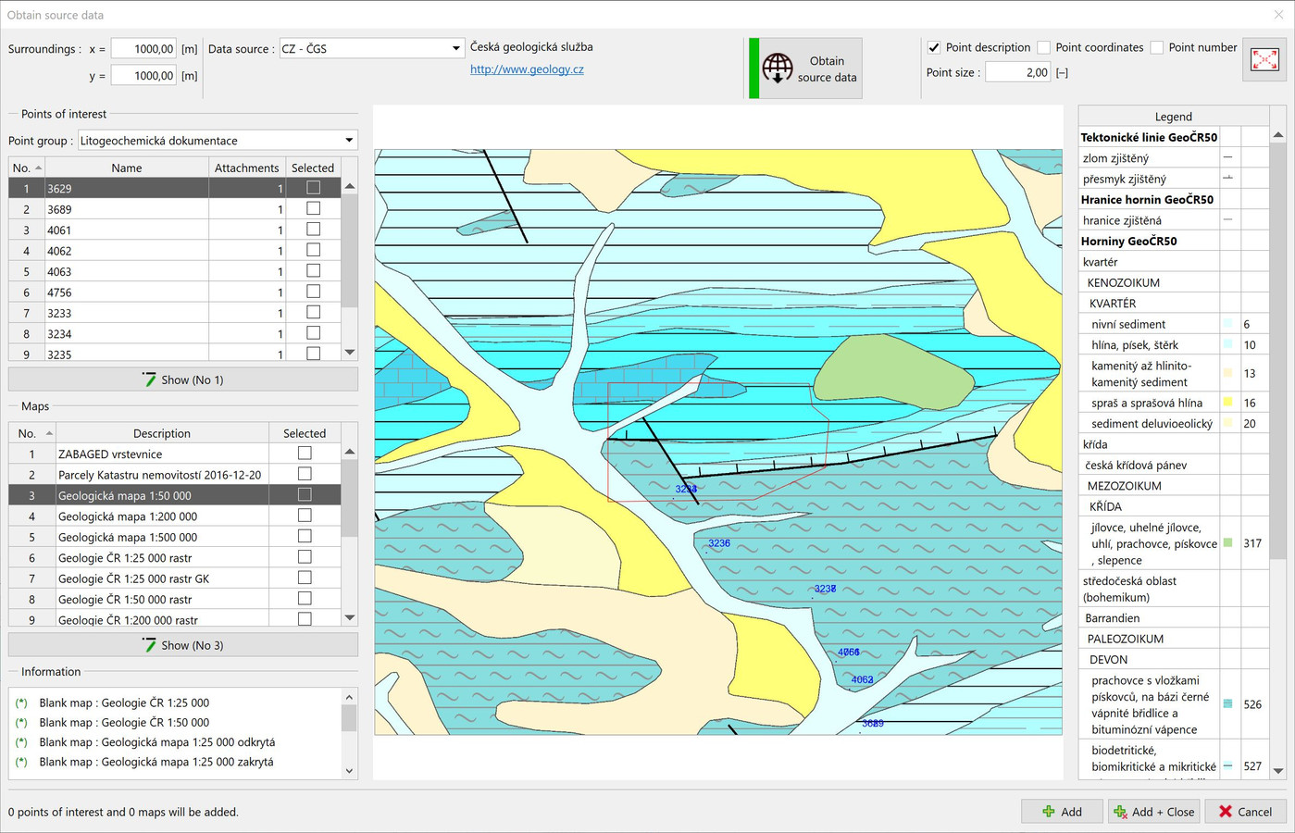Open the Point group dropdown
This screenshot has width=1295, height=833.
click(x=349, y=141)
